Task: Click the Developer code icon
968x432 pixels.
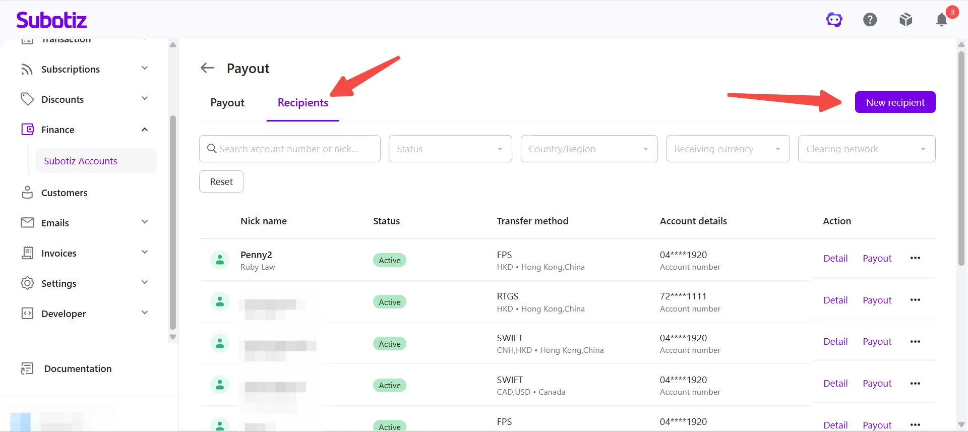Action: [x=27, y=313]
